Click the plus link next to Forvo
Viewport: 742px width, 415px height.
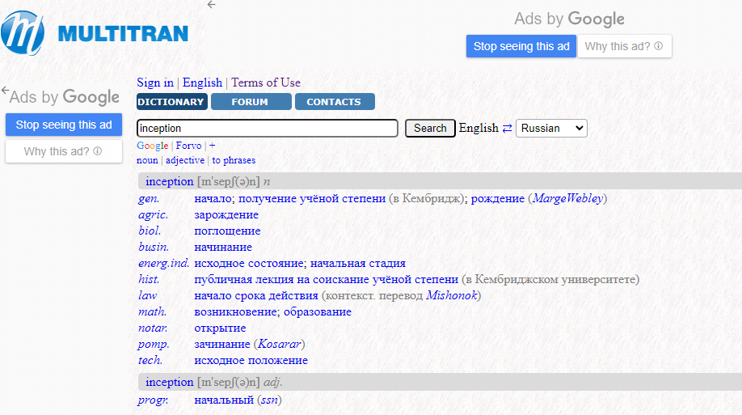click(212, 146)
